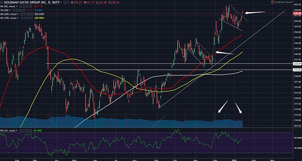Screen dimensions: 302x161
Task: Open format settings for MA (100, close)
Action: click(x=25, y=18)
